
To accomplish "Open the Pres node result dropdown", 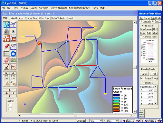I will (x=117, y=121).
